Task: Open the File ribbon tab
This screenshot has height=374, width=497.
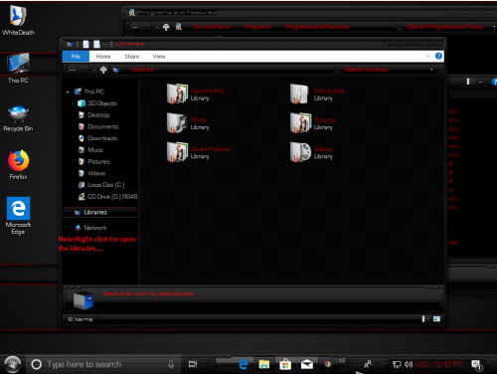Action: tap(76, 57)
